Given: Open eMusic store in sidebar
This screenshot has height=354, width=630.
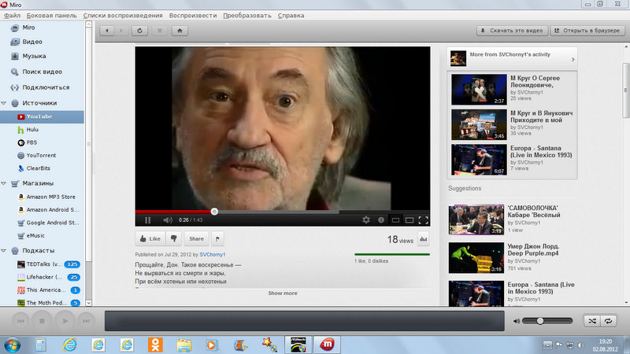Looking at the screenshot, I should (x=43, y=235).
